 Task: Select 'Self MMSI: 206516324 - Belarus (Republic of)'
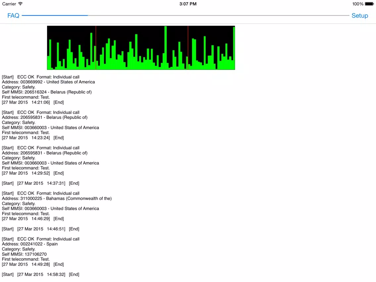(x=47, y=92)
